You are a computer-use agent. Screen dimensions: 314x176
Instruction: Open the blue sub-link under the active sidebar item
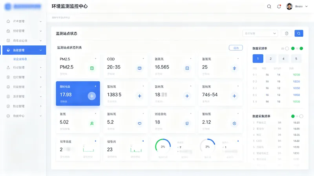20,59
